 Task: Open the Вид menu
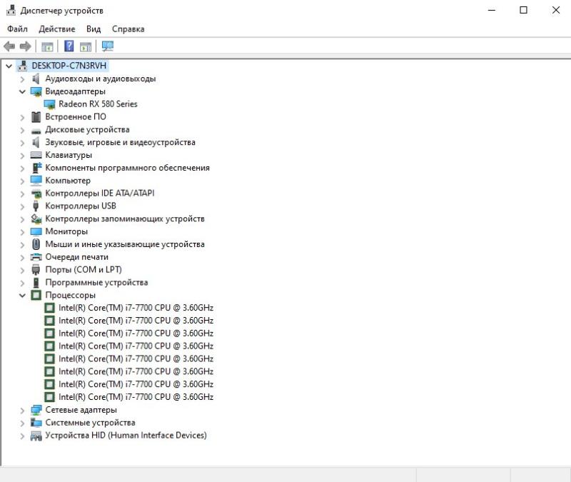coord(94,29)
